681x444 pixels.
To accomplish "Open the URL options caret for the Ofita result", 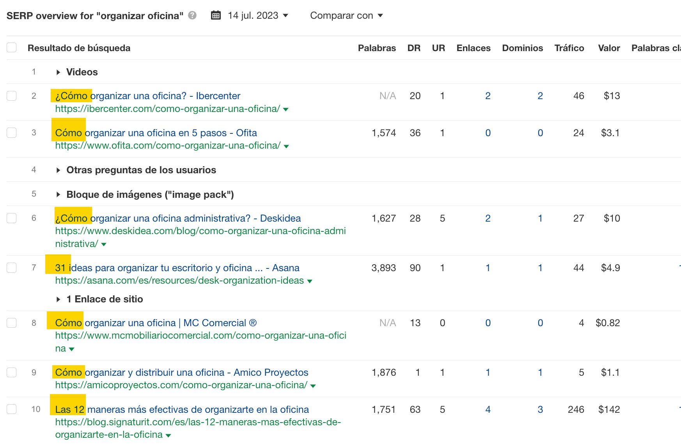I will [x=286, y=146].
